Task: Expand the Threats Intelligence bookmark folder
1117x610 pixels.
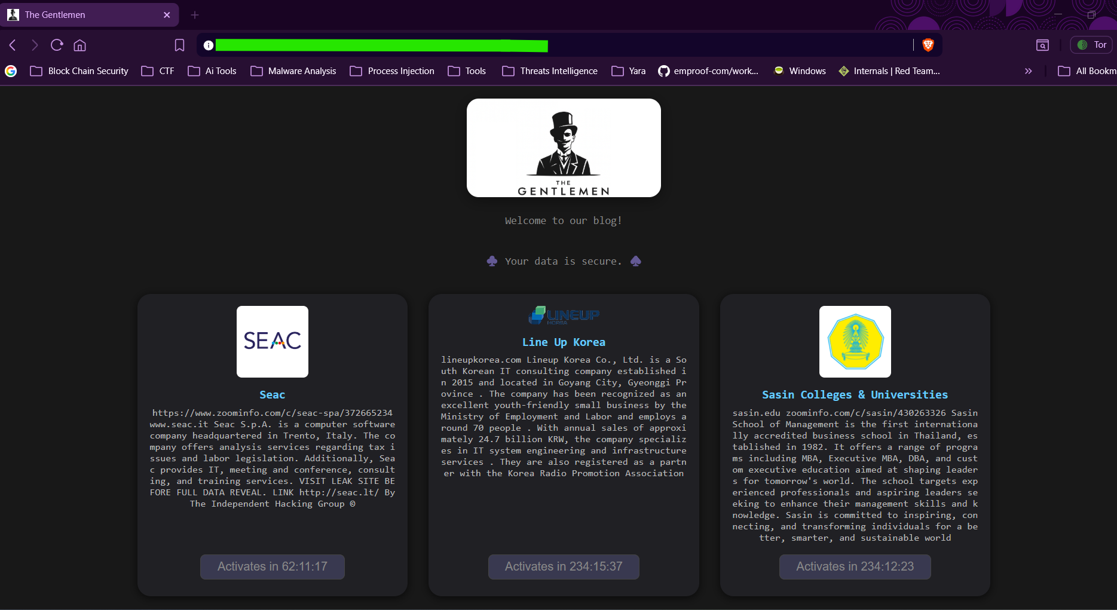Action: click(x=550, y=71)
